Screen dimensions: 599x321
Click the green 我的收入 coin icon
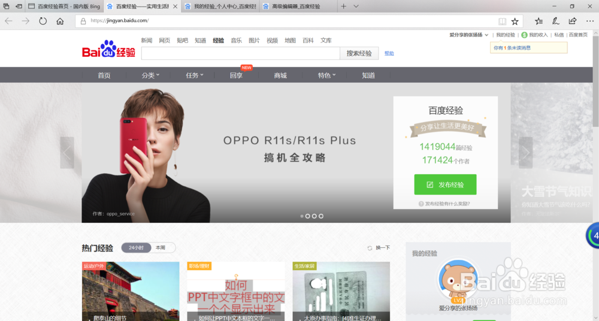524,35
